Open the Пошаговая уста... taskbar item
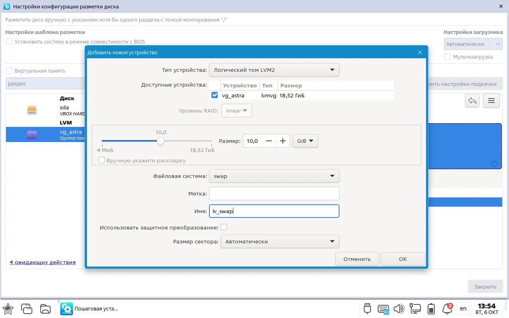Screen dimensions: 509x318 90,308
